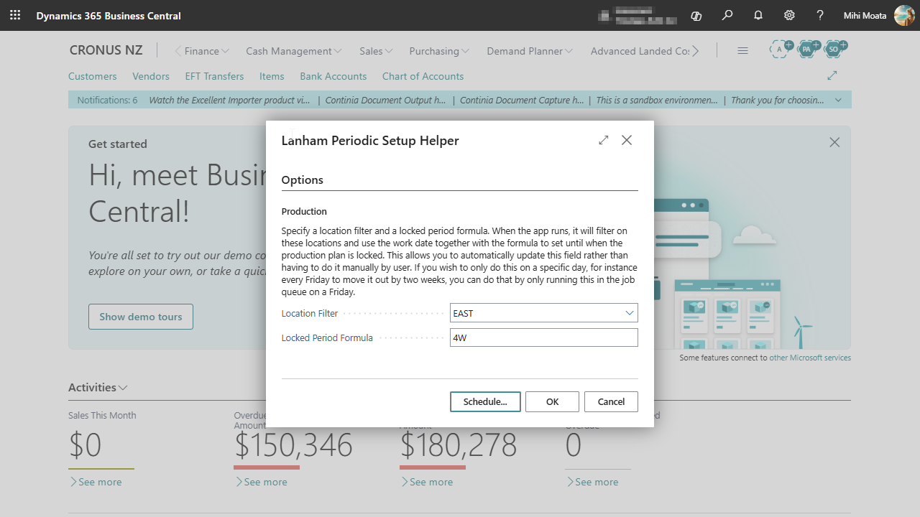
Task: Click the CRONUS NZ company name
Action: coord(106,50)
